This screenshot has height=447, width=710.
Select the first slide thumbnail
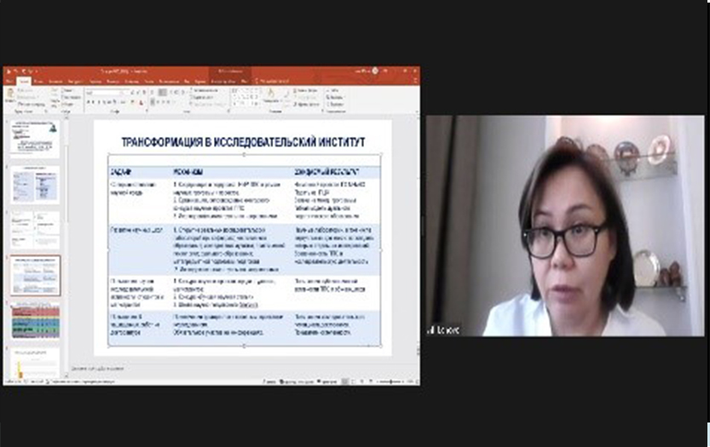(x=35, y=138)
